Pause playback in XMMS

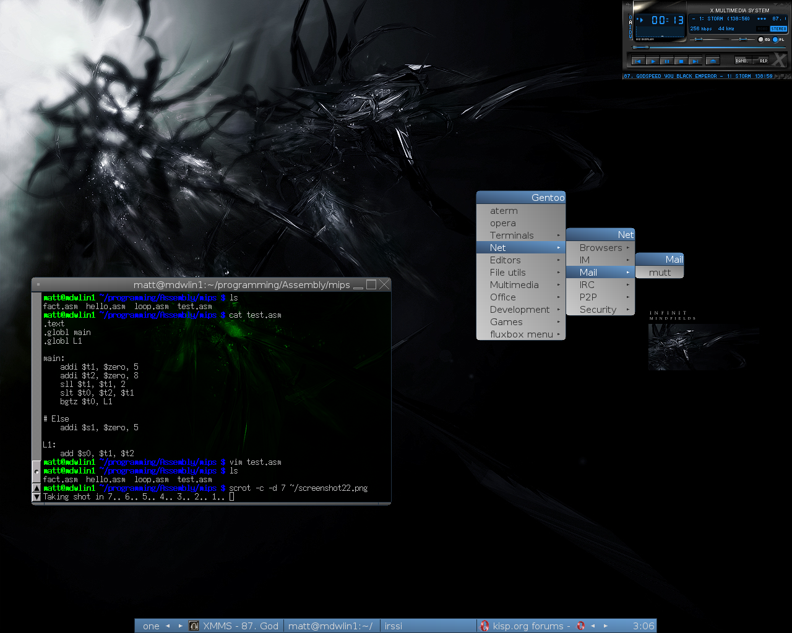click(667, 61)
